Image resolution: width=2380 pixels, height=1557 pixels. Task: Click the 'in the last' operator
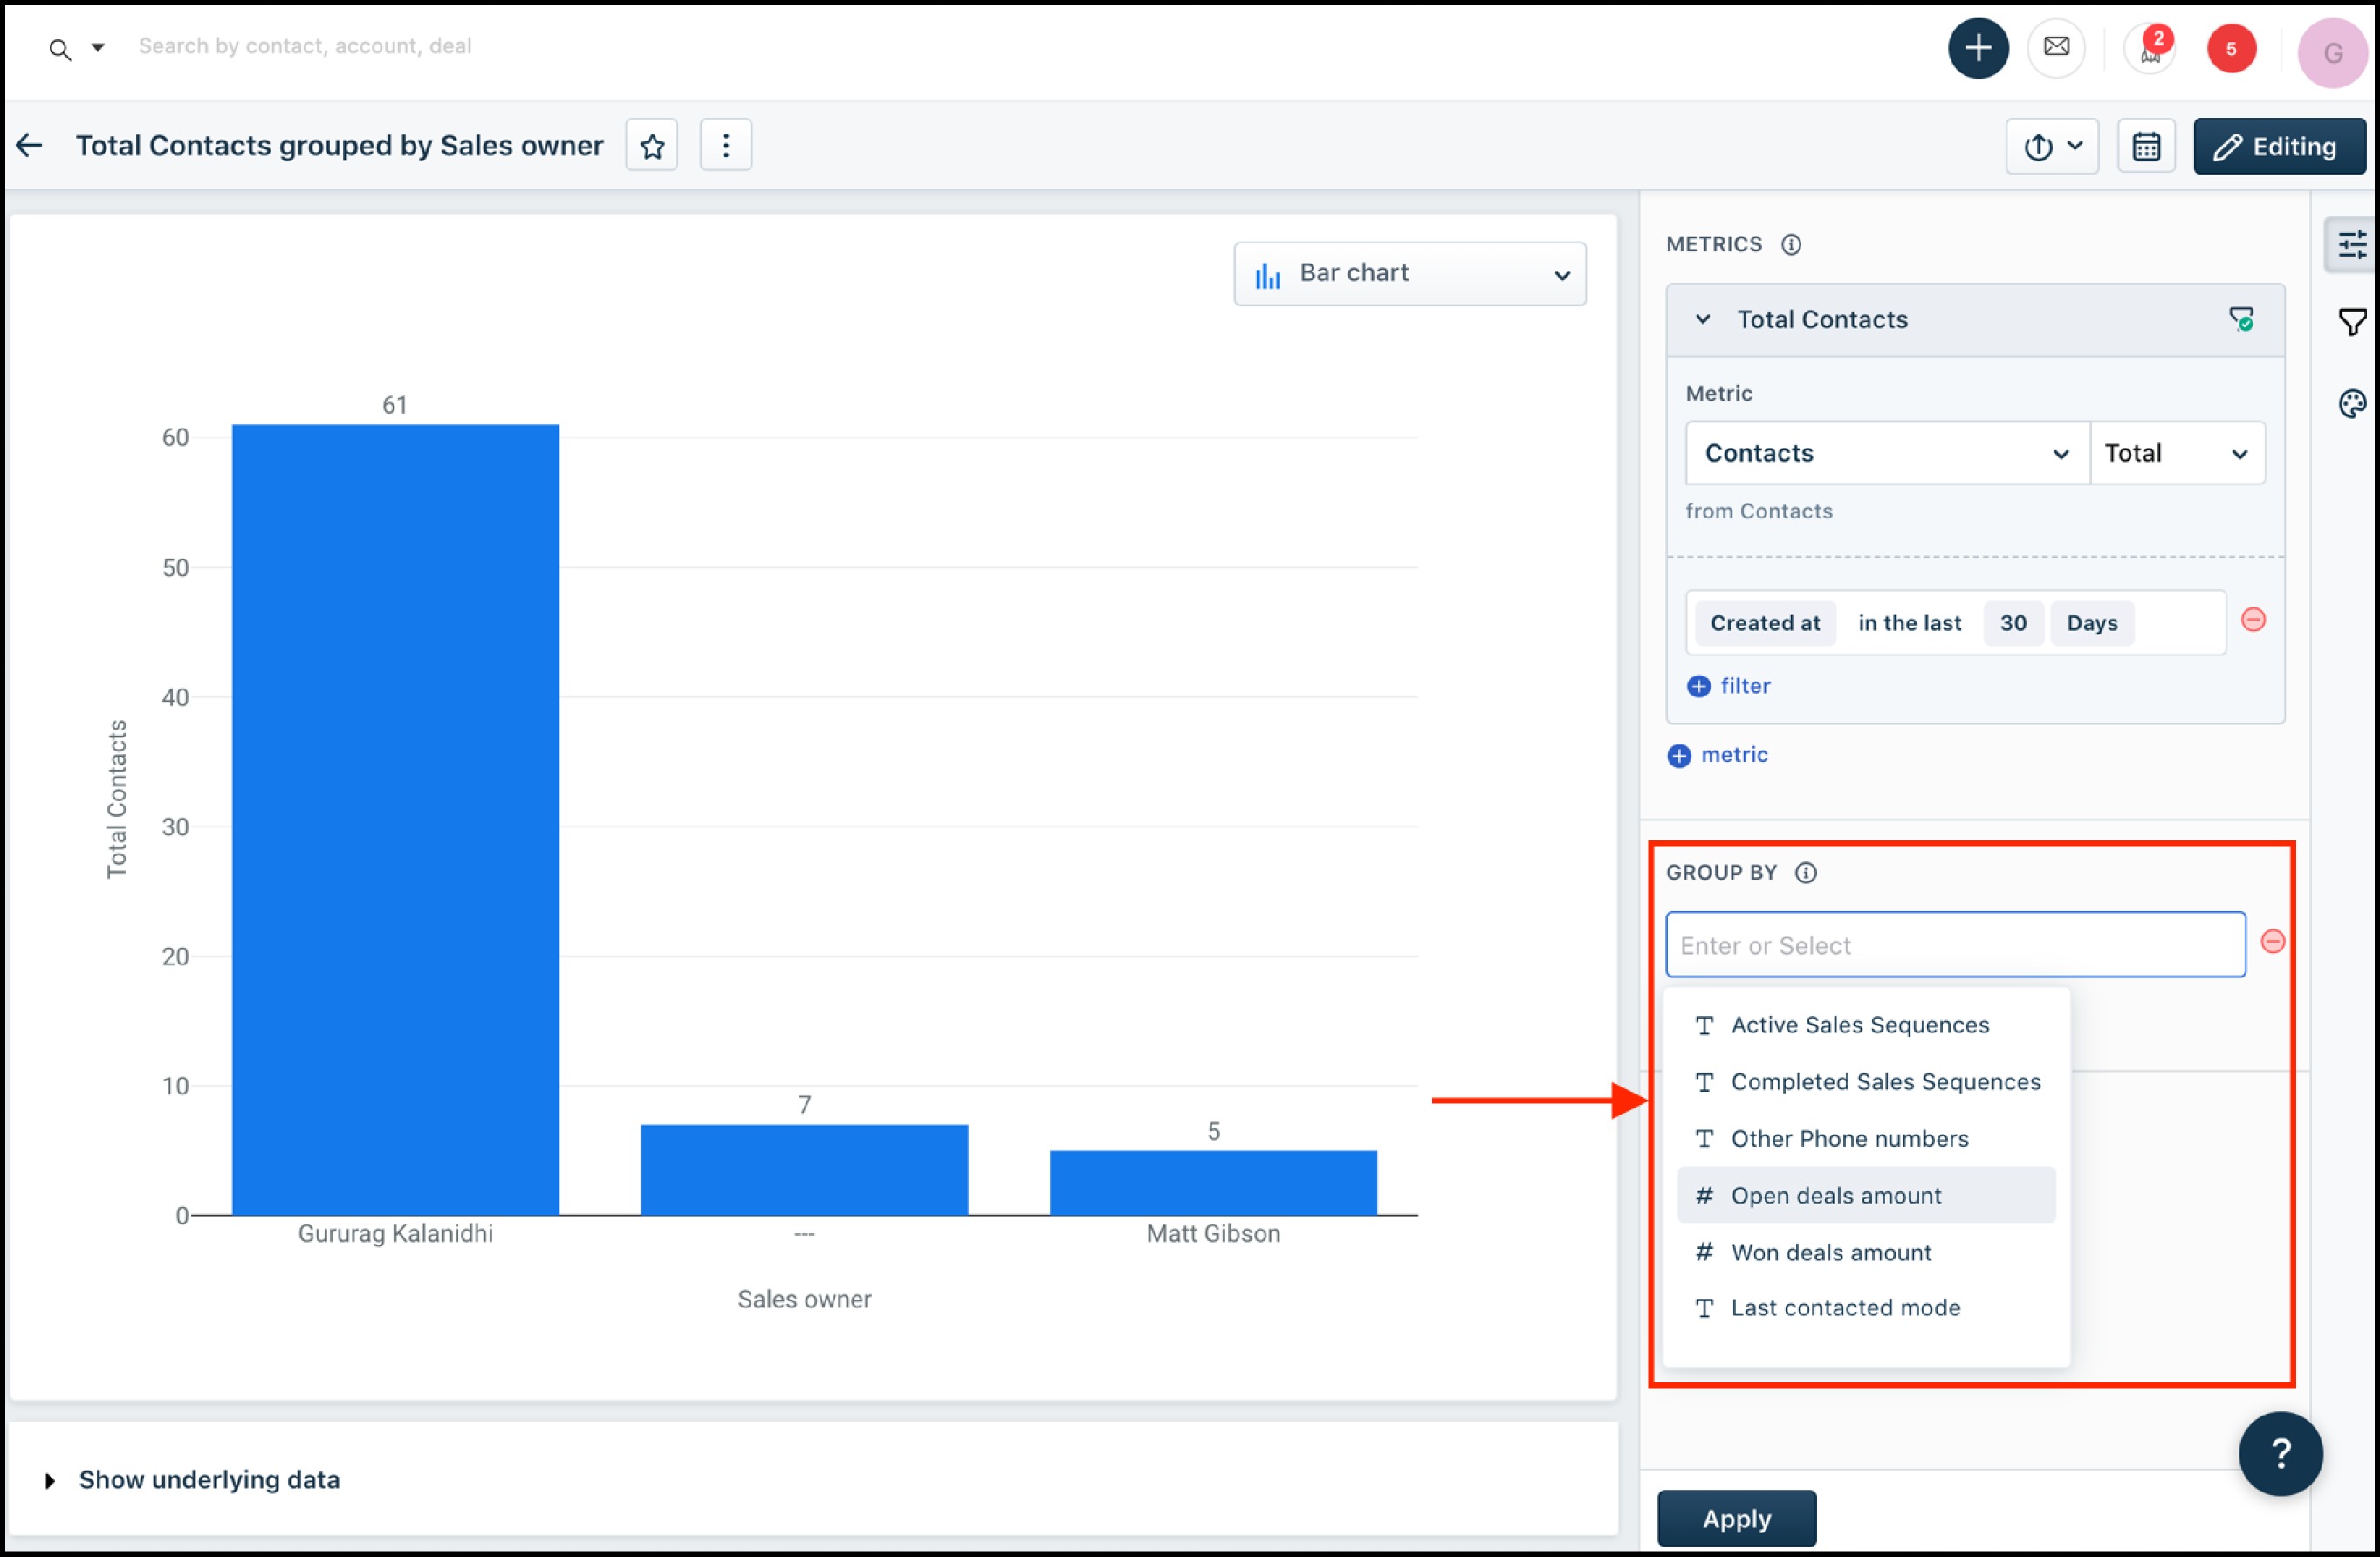(x=1909, y=623)
